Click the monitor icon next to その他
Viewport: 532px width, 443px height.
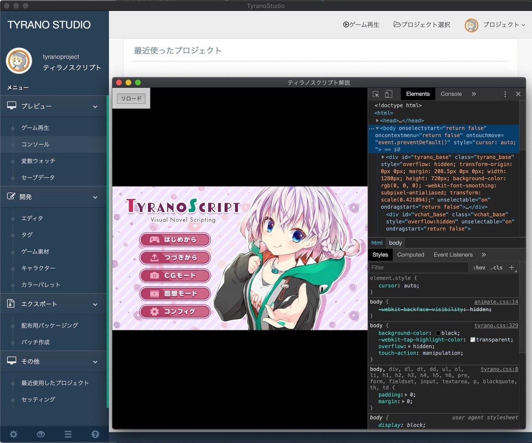pyautogui.click(x=12, y=361)
